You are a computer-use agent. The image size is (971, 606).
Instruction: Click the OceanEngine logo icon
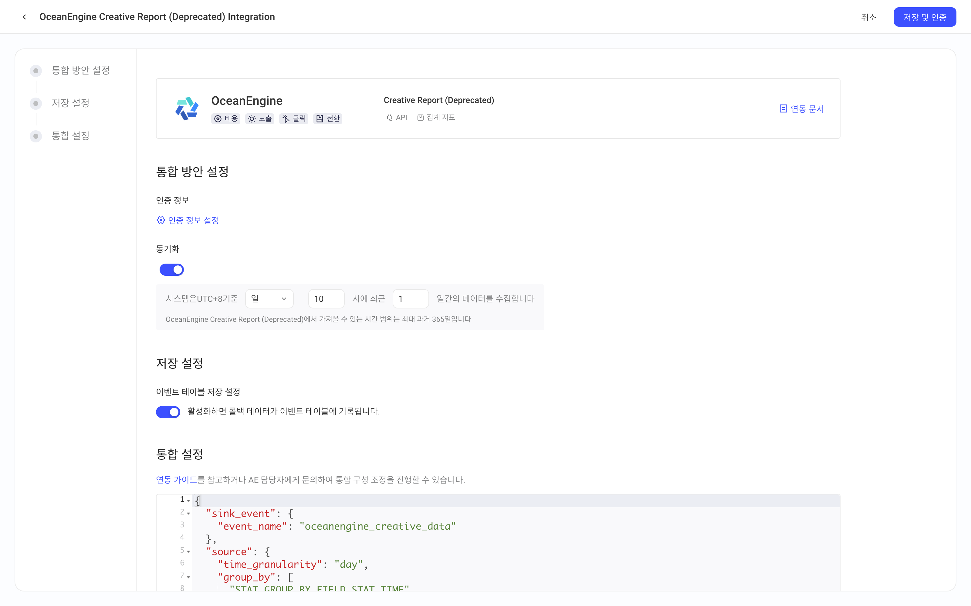click(x=187, y=108)
